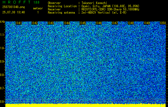Viewport: 168px width, 107px height.
Task: Click the 1342 time marker
Action: (35, 23)
